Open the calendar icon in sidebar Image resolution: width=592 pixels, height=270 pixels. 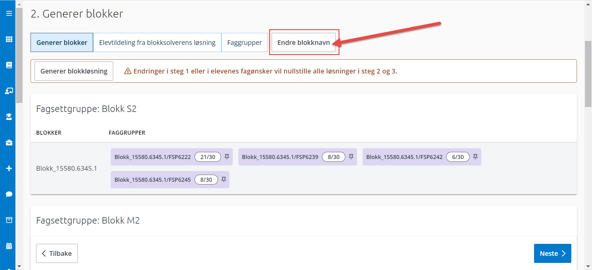(9, 246)
